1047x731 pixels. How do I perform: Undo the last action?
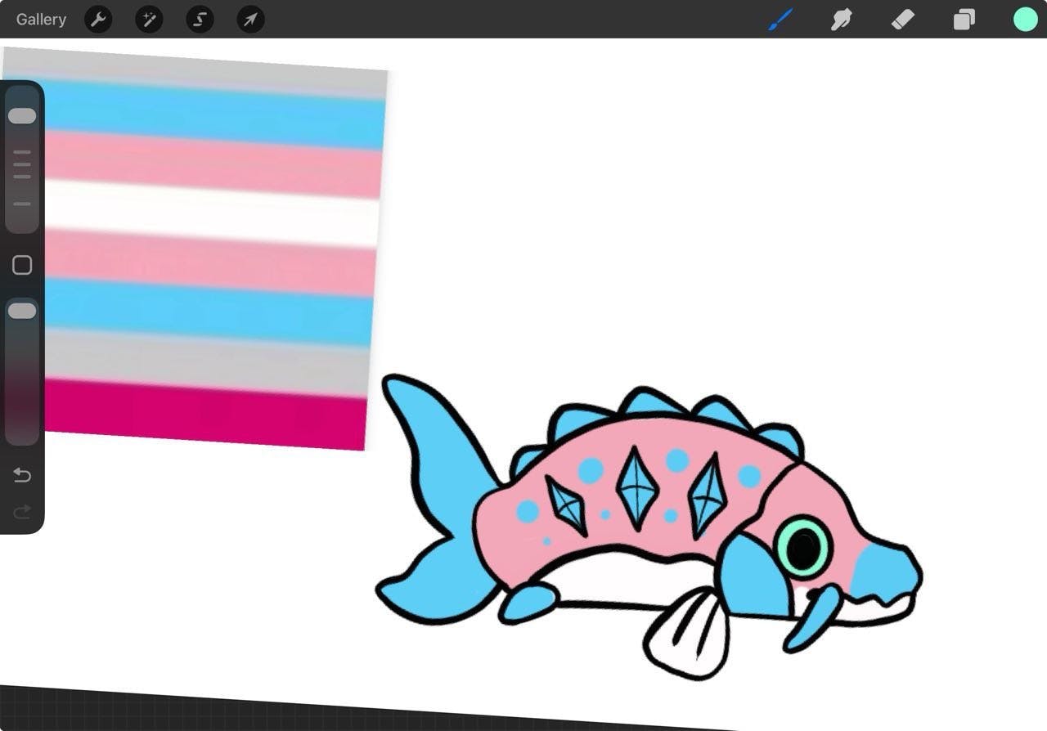point(22,475)
